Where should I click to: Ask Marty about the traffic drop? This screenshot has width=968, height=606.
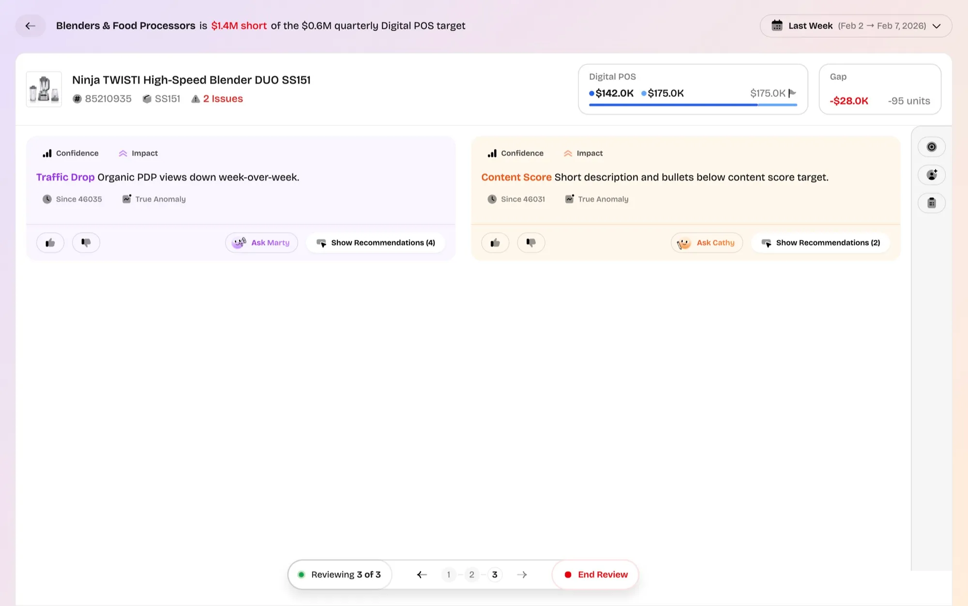tap(261, 243)
